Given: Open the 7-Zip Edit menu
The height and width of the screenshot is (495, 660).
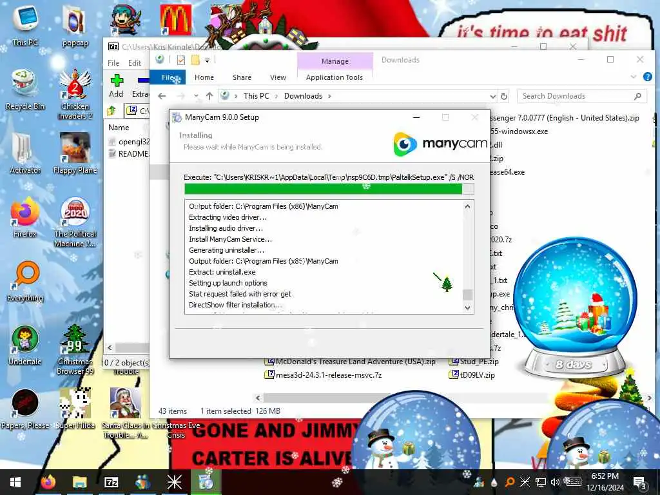Looking at the screenshot, I should pyautogui.click(x=134, y=63).
